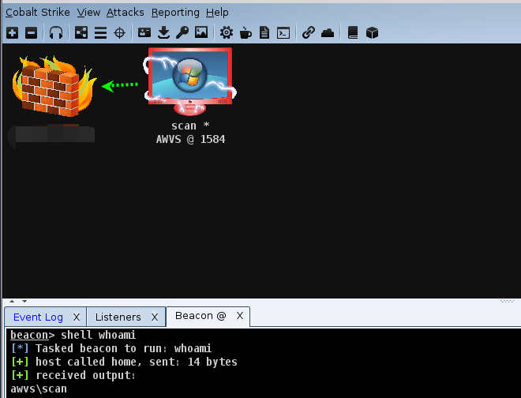Close the Listeners tab
Screen dimensions: 521x398
[155, 317]
